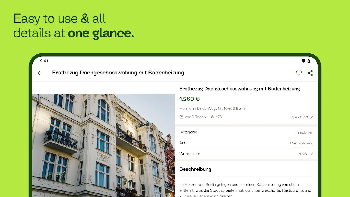Click the Art Mietwohnung row
The height and width of the screenshot is (197, 350).
pyautogui.click(x=246, y=143)
